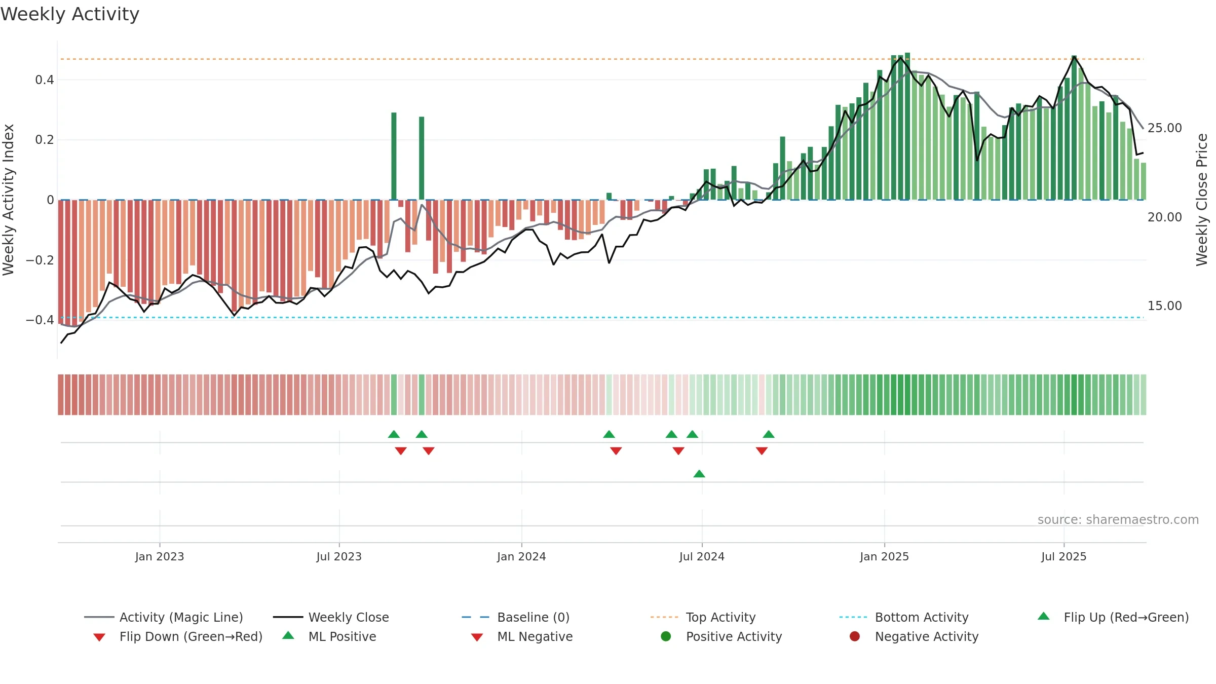Toggle Flip Up (Red→Green) legend entry

(1113, 617)
